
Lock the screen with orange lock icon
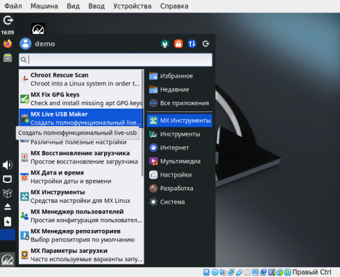(178, 44)
